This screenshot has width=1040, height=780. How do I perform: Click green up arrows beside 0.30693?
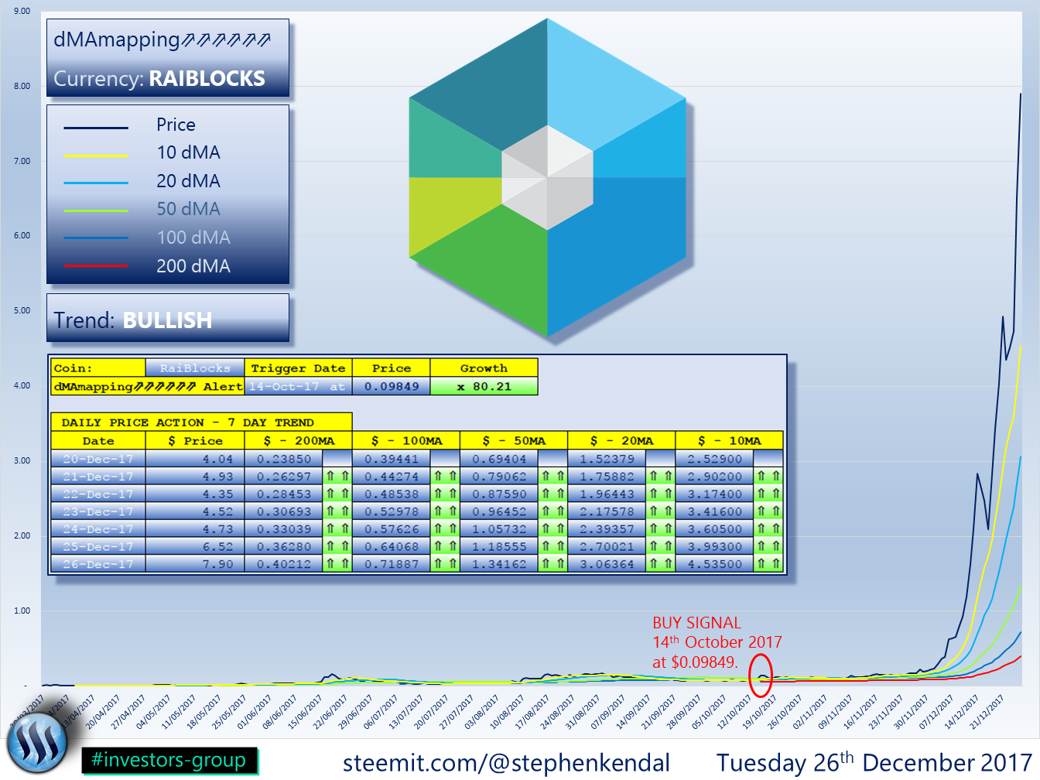click(x=337, y=511)
